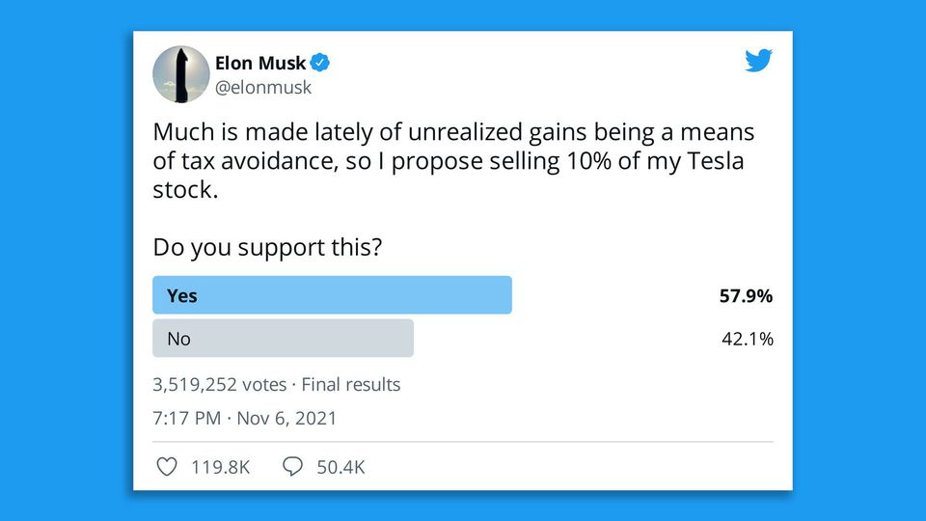Select the Yes poll result bar
Image resolution: width=926 pixels, height=521 pixels.
click(332, 295)
